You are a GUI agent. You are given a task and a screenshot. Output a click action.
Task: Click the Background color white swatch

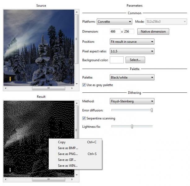117,60
